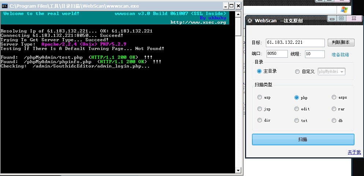Viewport: 364px width, 176px height.
Task: Select the 主目录 radio button
Action: pyautogui.click(x=259, y=71)
